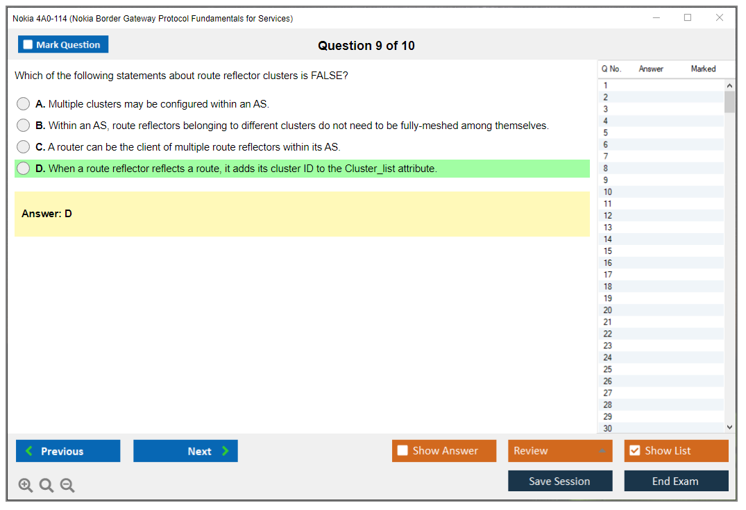Viewport: 746px width, 510px height.
Task: Click the End Exam button
Action: click(x=676, y=481)
